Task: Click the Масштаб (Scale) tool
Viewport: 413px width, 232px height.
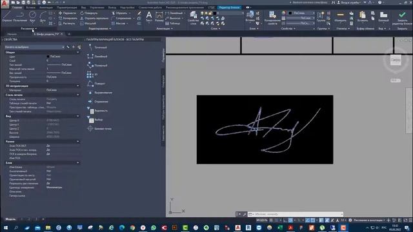Action: (x=88, y=23)
